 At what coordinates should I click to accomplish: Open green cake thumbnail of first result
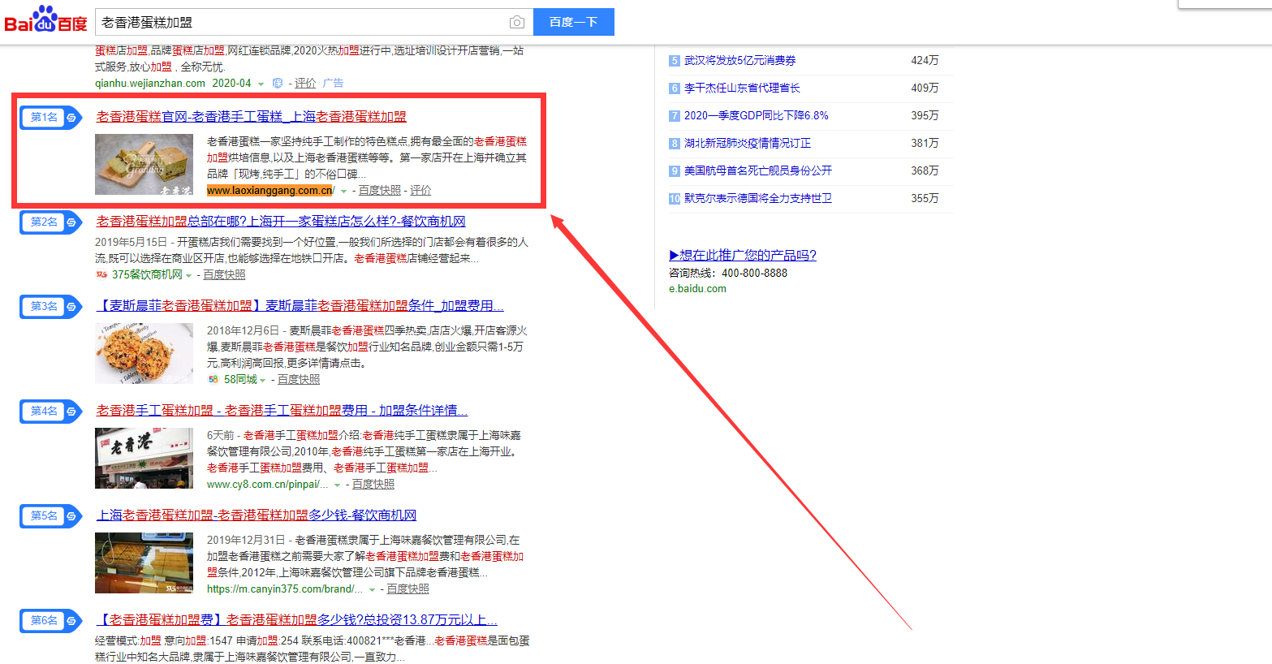pyautogui.click(x=144, y=165)
